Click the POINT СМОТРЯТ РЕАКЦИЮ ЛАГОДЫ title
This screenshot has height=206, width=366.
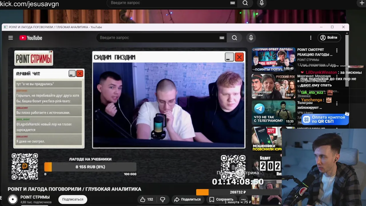click(x=315, y=52)
